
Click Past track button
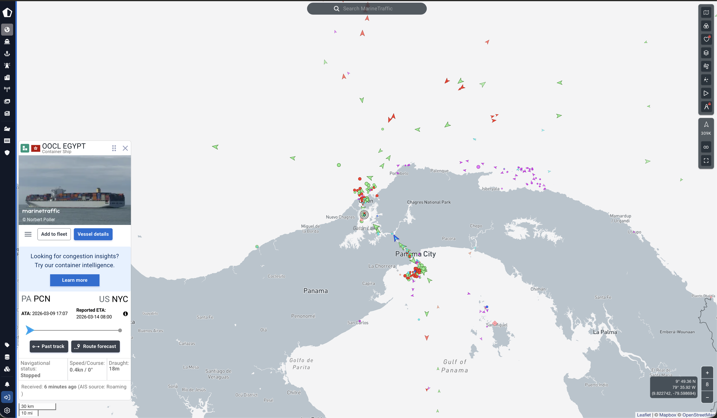click(x=49, y=346)
